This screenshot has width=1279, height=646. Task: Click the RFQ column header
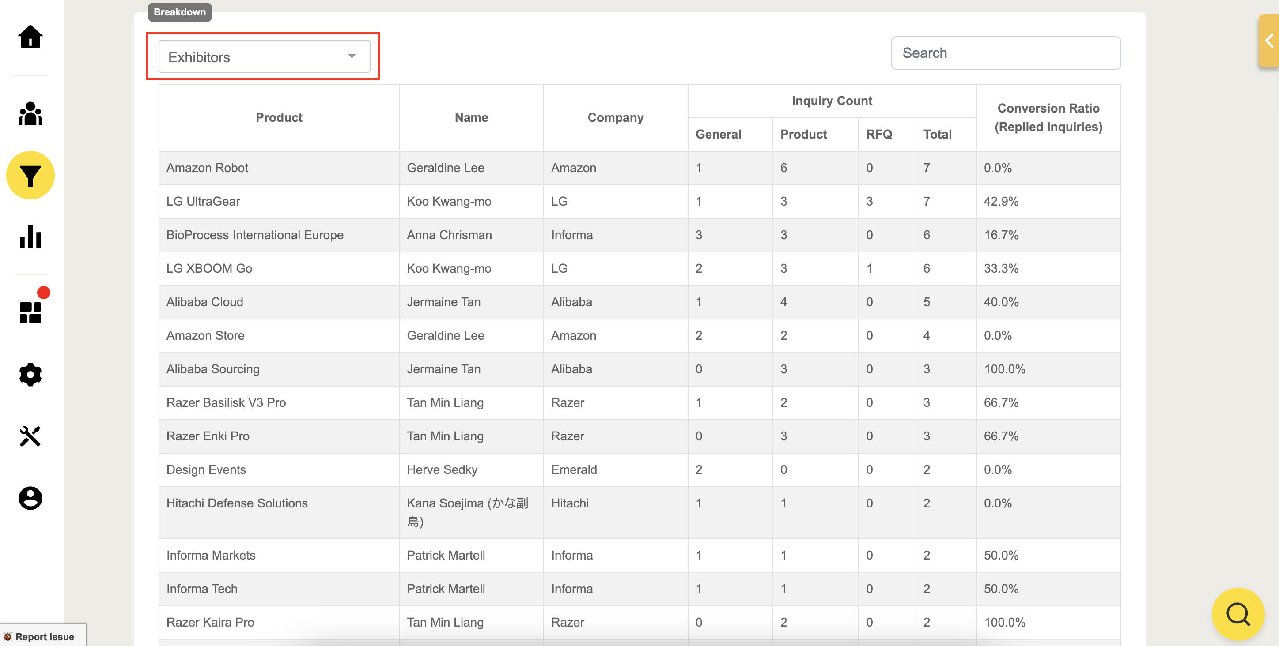878,134
